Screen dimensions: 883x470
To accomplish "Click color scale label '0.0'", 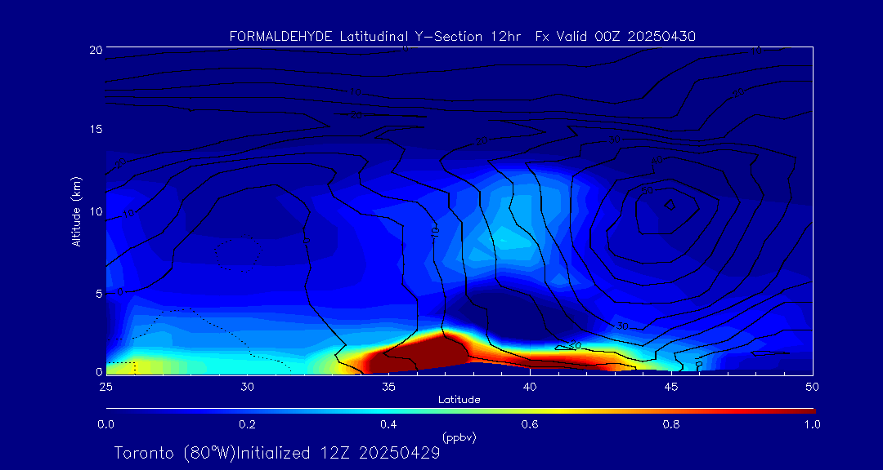I will pos(105,424).
